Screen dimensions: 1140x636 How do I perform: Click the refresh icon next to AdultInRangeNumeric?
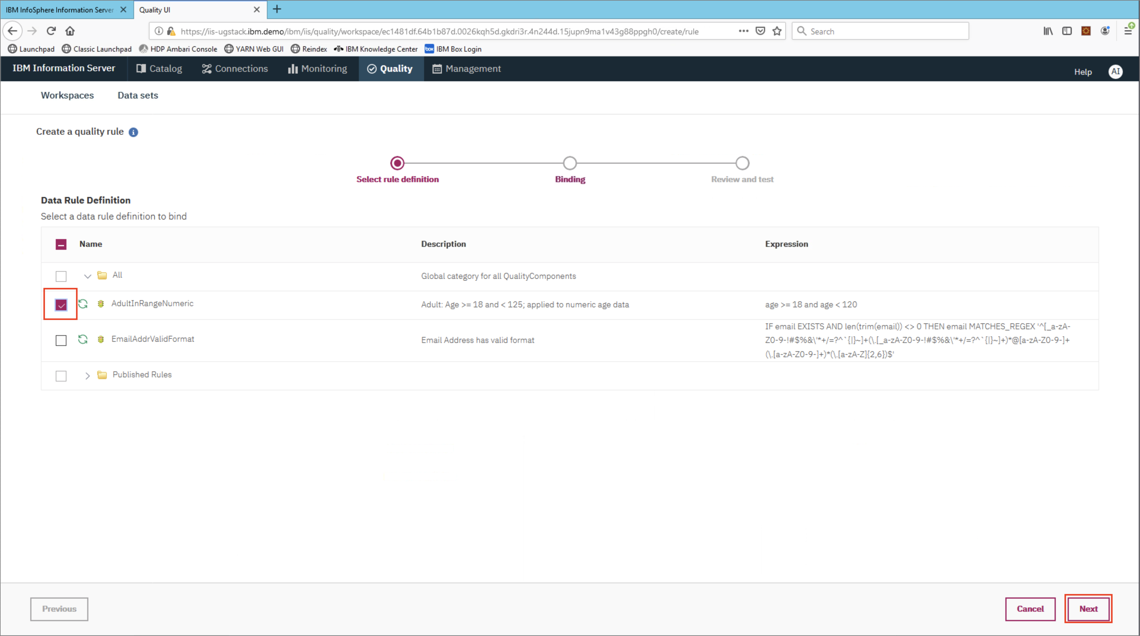(84, 303)
